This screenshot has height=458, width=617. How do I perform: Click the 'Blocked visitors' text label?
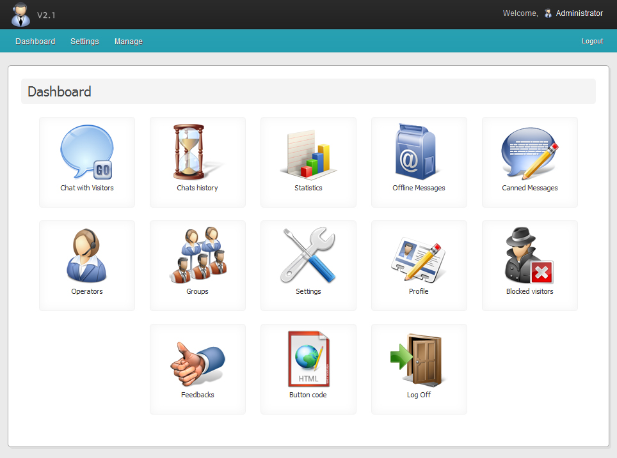click(530, 291)
